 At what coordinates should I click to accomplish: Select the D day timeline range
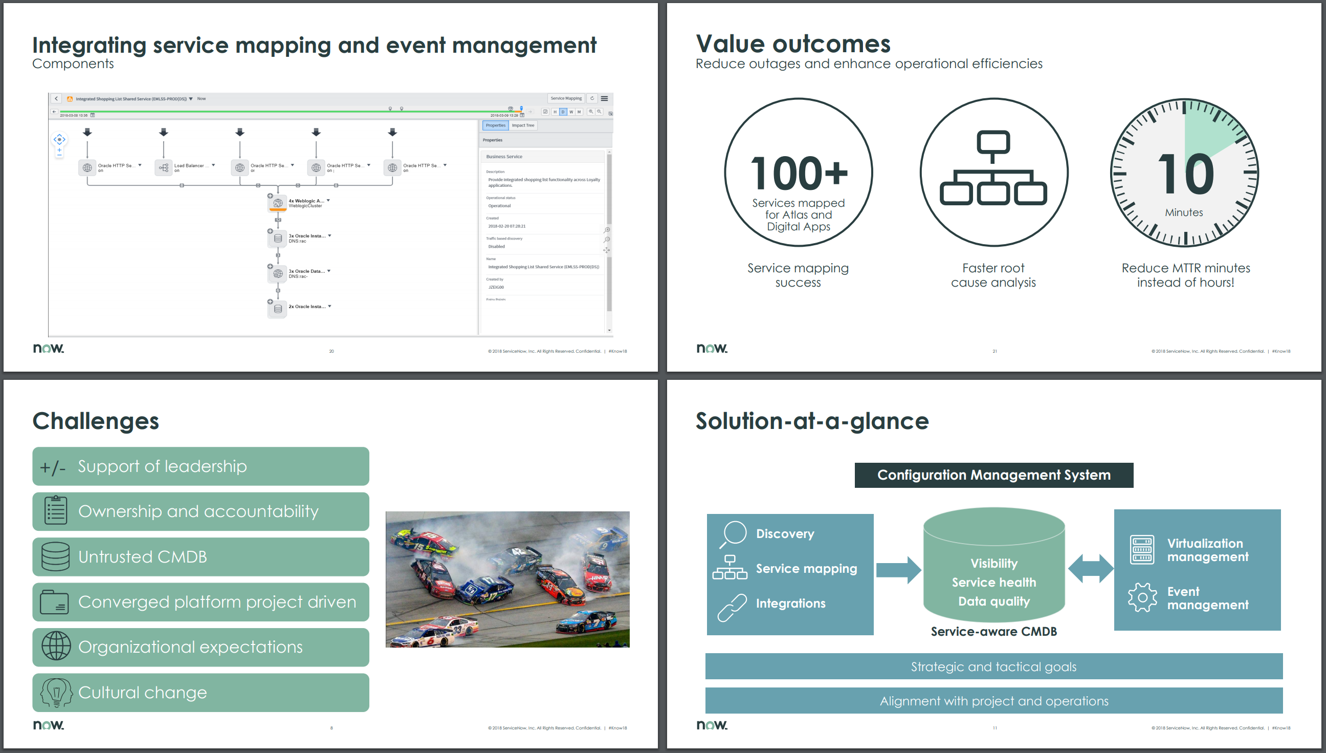point(563,112)
